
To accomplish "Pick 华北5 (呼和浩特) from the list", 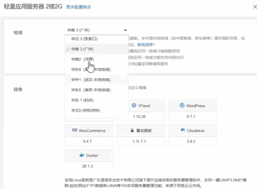I will pyautogui.click(x=85, y=110).
